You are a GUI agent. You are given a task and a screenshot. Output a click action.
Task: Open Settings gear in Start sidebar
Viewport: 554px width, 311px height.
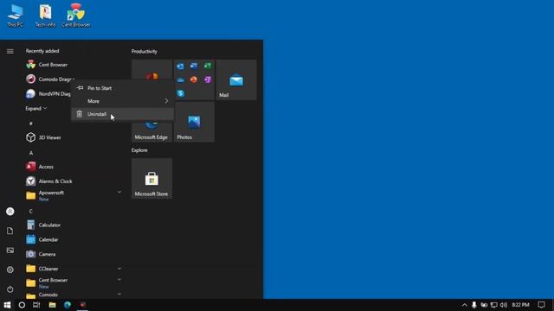tap(10, 270)
